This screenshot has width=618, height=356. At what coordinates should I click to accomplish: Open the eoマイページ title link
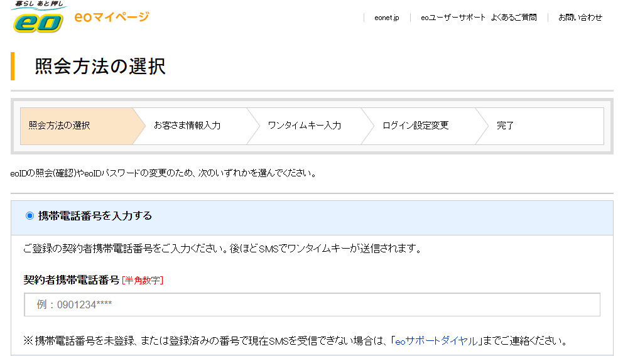(111, 17)
